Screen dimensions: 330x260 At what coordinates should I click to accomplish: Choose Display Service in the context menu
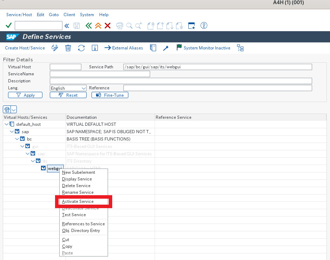tap(83, 179)
